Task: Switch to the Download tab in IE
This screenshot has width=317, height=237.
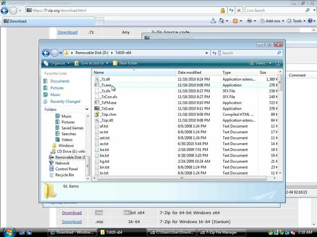Action: coord(49,21)
